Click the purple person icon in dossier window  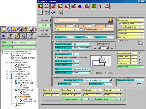point(9,29)
